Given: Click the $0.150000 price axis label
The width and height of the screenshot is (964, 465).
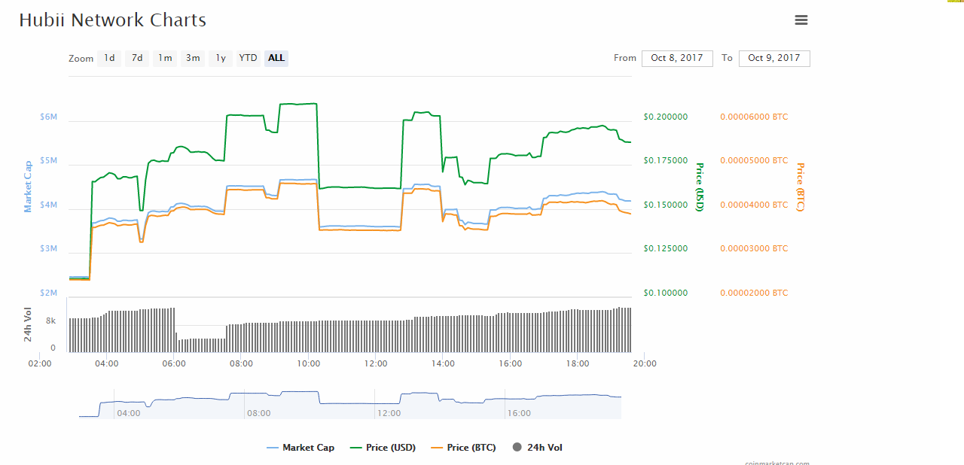Looking at the screenshot, I should tap(665, 205).
